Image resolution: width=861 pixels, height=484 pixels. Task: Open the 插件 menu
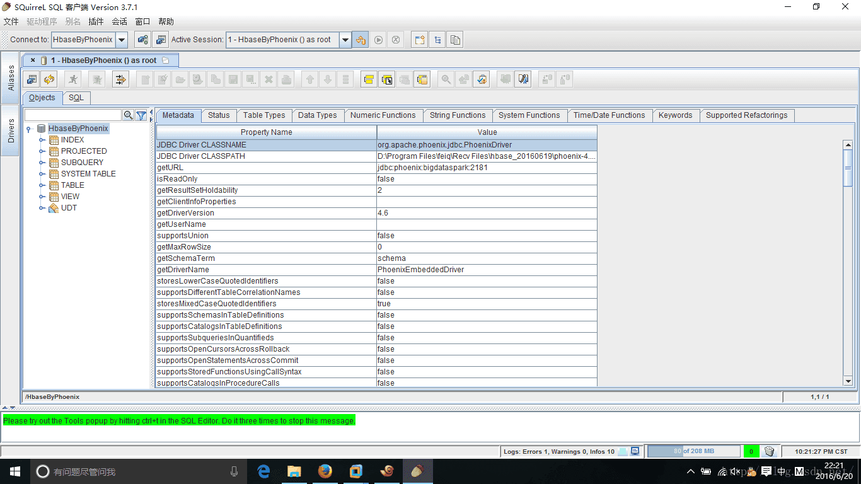(x=96, y=21)
